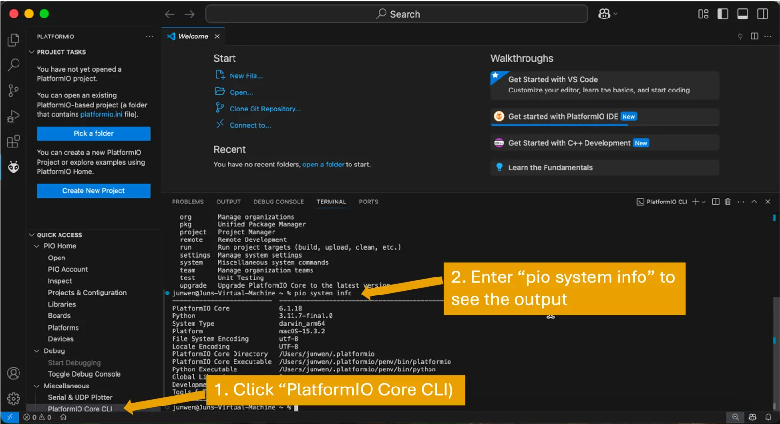
Task: Select the PlatformIO alien icon in activity bar
Action: pyautogui.click(x=14, y=167)
